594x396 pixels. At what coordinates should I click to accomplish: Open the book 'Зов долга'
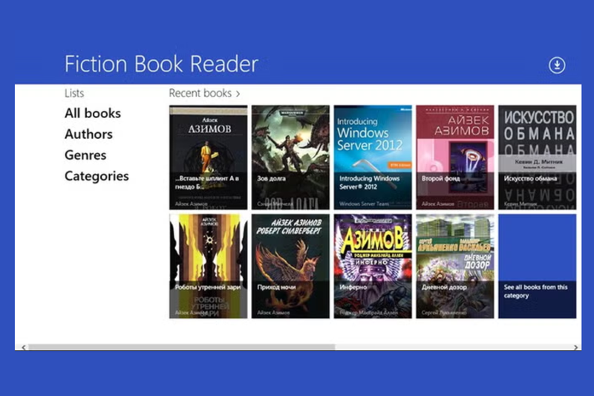coord(290,158)
